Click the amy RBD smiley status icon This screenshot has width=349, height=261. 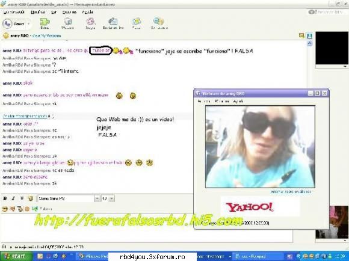tap(6, 35)
